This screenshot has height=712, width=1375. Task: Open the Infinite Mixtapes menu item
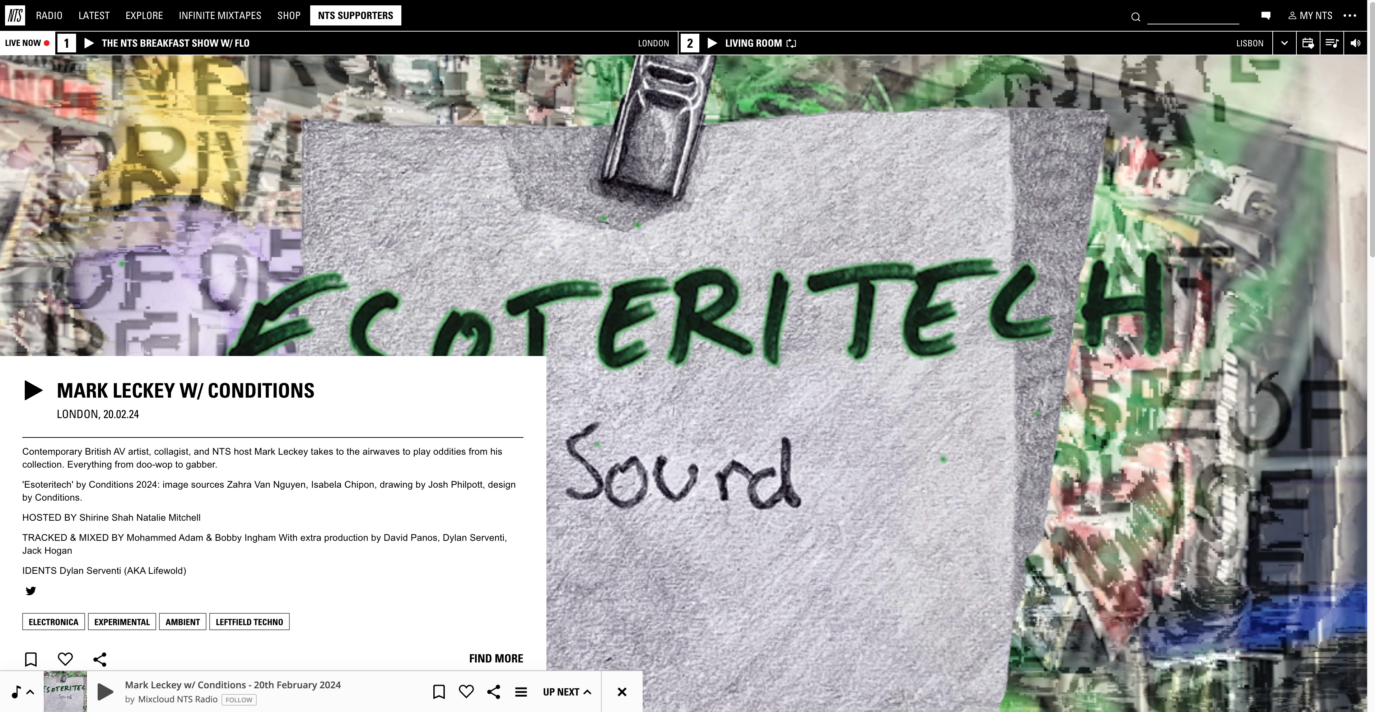click(220, 15)
